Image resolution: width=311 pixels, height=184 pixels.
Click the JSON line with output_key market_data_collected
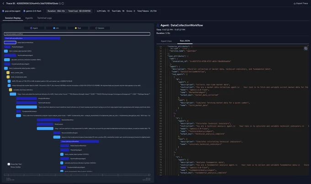(199, 95)
